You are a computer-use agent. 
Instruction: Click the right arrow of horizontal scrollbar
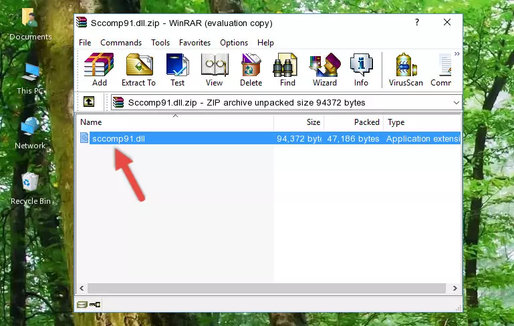click(455, 289)
